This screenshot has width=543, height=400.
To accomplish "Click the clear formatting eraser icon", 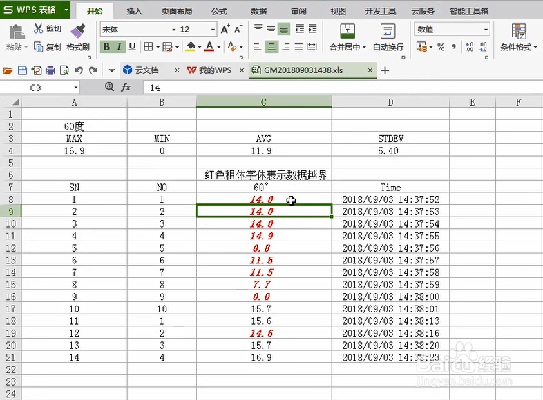I will click(232, 47).
